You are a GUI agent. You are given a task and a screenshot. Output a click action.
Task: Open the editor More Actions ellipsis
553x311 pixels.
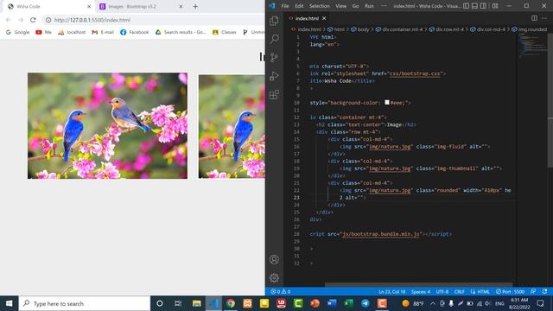544,18
